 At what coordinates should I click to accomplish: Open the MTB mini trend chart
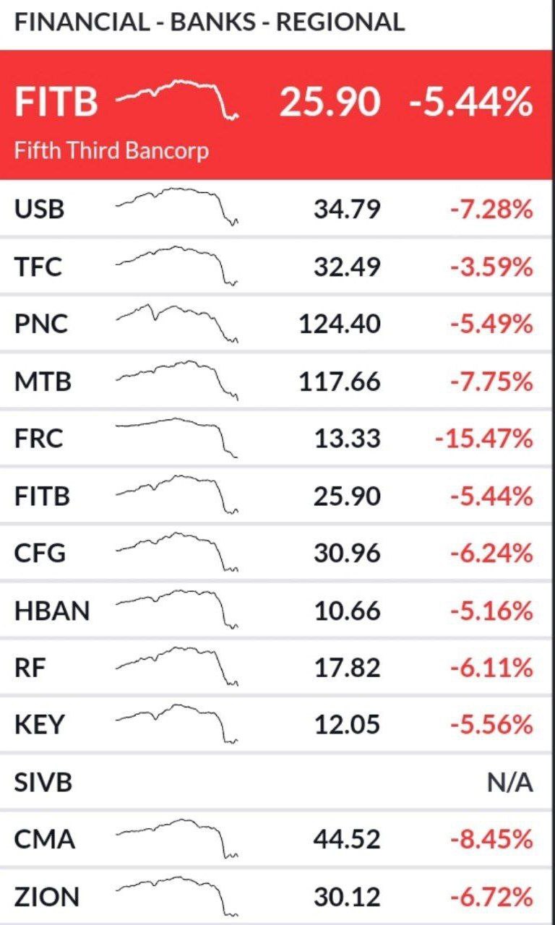click(176, 378)
